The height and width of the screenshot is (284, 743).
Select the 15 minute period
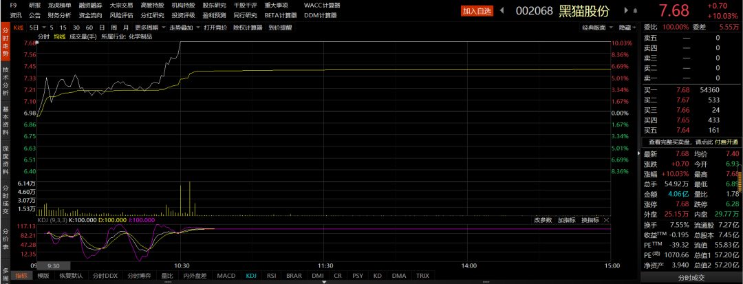63,28
